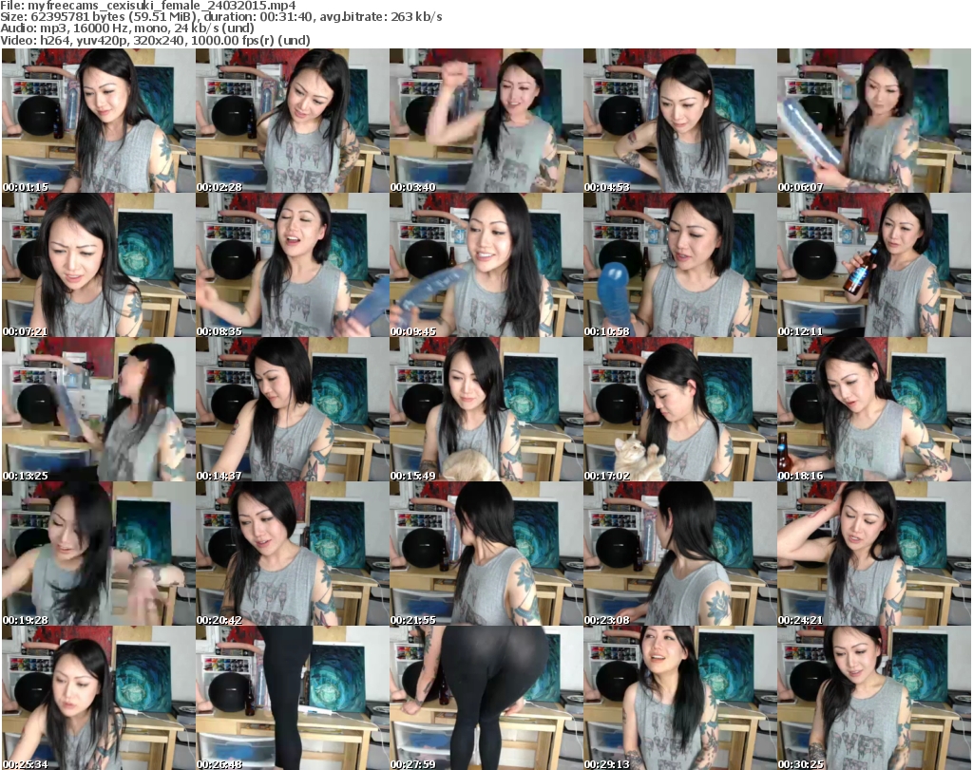Select the 00:06:07 thumbnail
This screenshot has width=973, height=770.
pyautogui.click(x=874, y=121)
